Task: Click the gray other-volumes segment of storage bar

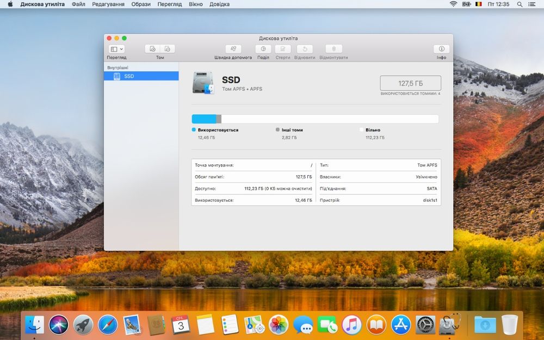Action: (x=219, y=119)
